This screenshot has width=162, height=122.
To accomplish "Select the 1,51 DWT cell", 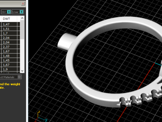I will click(x=9, y=29).
